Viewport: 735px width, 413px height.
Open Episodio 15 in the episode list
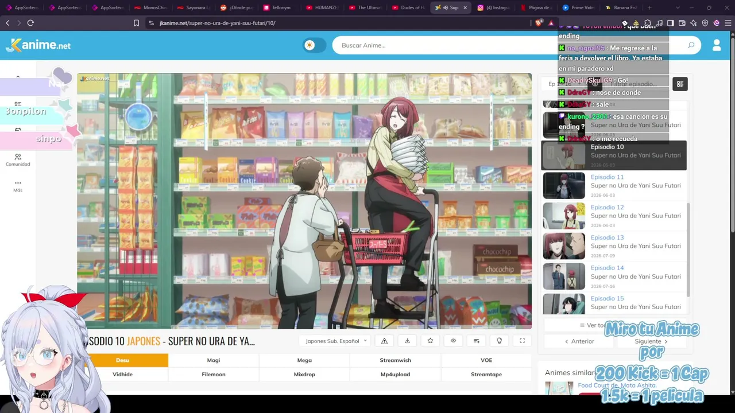point(614,304)
